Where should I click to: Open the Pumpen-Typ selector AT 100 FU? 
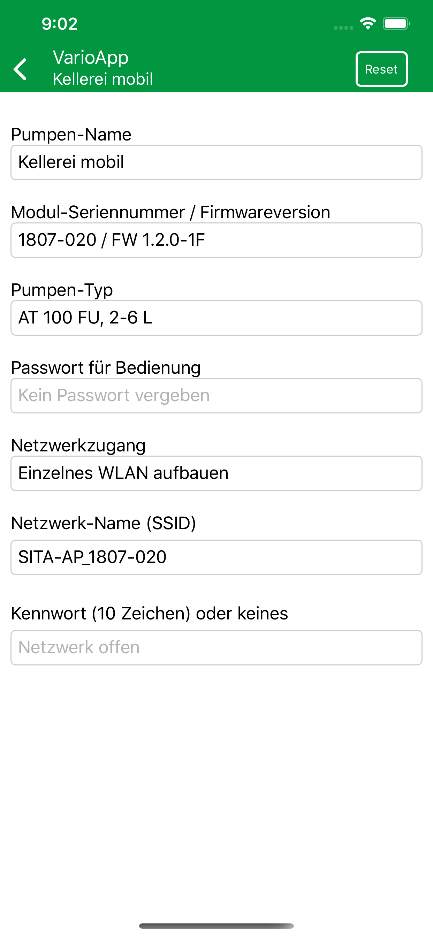point(216,318)
